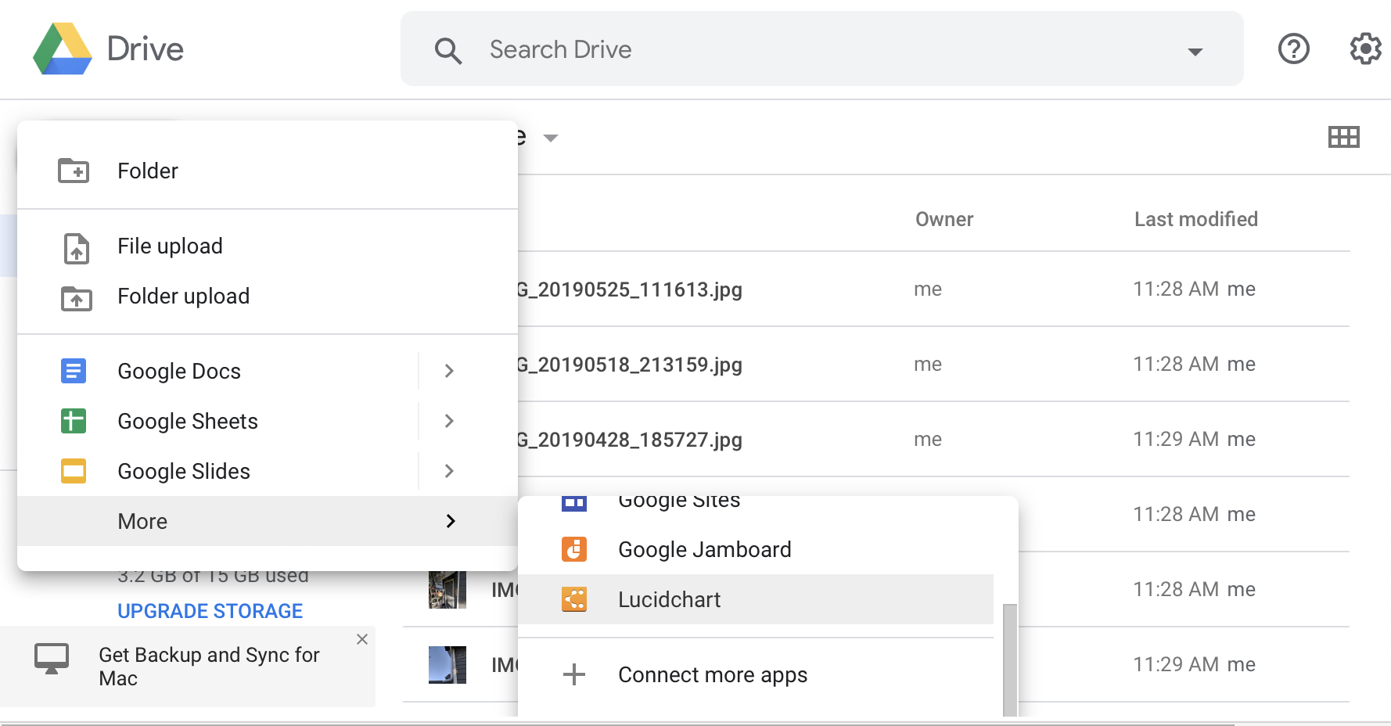Click the UPGRADE STORAGE link

(x=210, y=611)
